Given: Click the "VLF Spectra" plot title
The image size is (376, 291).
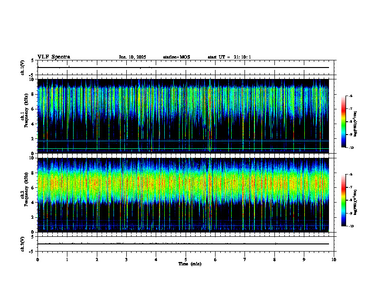Looking at the screenshot, I should coord(54,57).
